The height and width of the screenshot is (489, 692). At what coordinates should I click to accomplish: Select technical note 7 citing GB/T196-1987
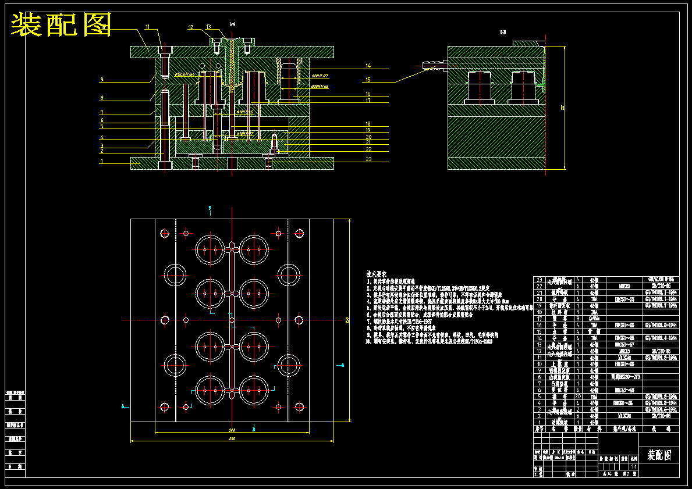click(399, 322)
